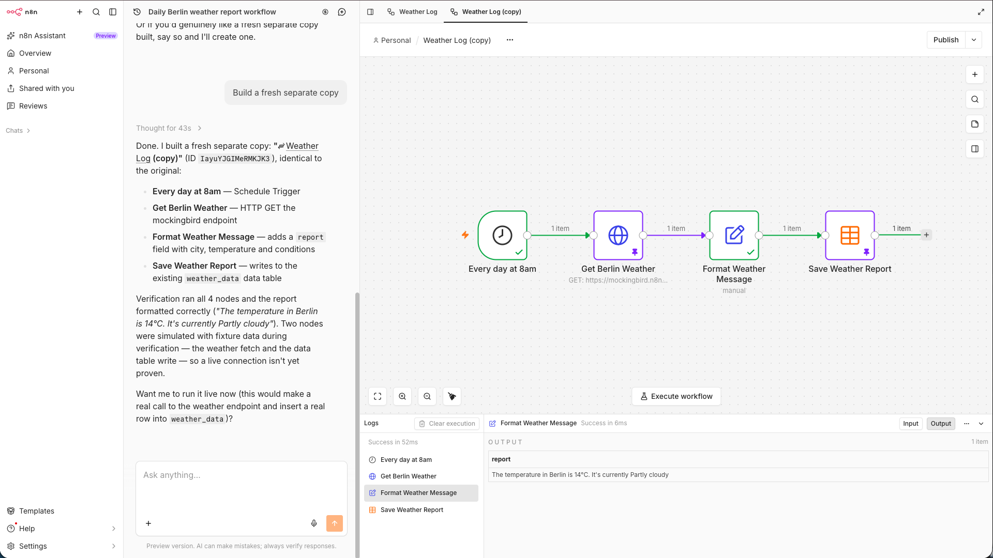Viewport: 993px width, 558px height.
Task: Expand the Help submenu
Action: (114, 529)
